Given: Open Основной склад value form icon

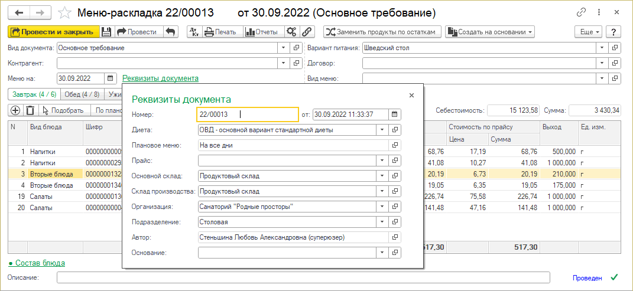Looking at the screenshot, I should (395, 176).
